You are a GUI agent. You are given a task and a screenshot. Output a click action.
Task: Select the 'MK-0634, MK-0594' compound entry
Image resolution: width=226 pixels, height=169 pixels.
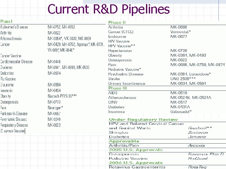point(188,84)
